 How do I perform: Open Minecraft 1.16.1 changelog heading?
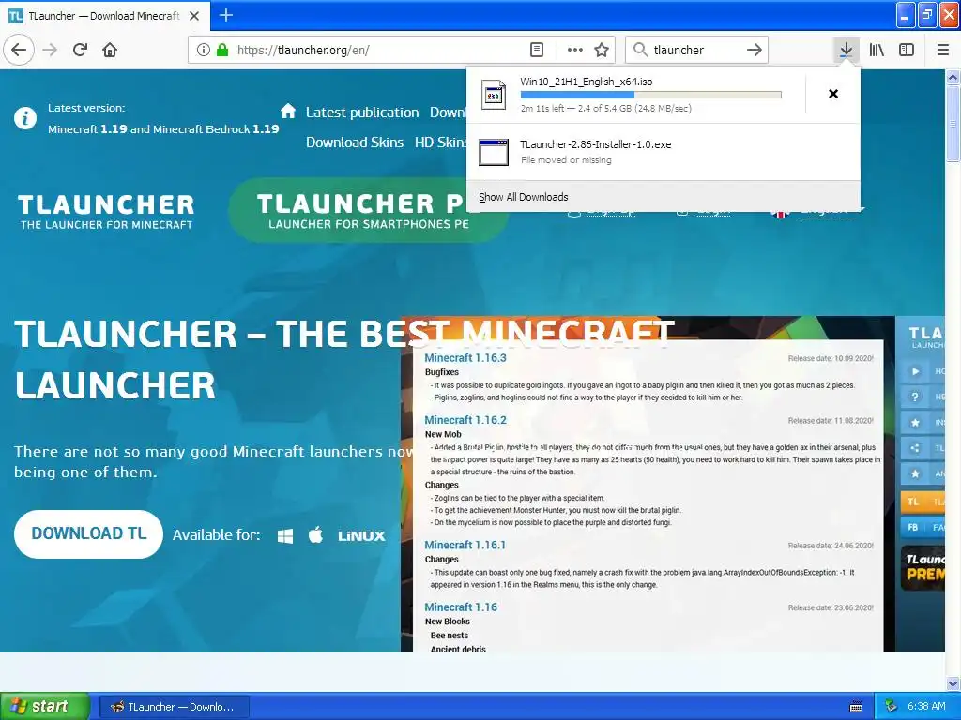[465, 545]
